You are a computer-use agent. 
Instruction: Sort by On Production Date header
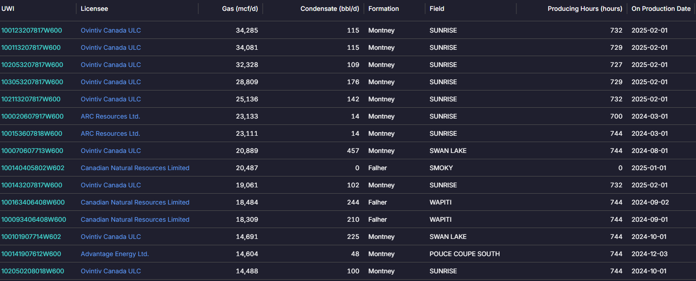tap(661, 9)
